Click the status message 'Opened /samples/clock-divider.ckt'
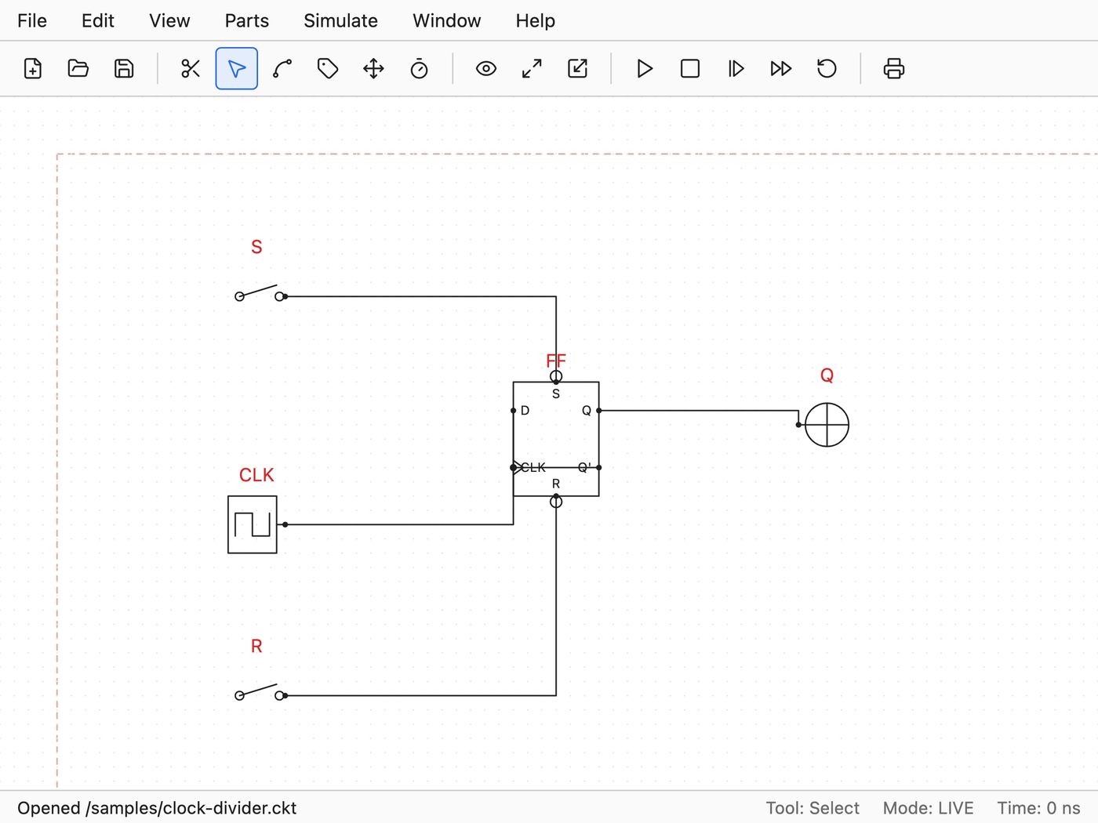The image size is (1098, 823). [x=157, y=808]
